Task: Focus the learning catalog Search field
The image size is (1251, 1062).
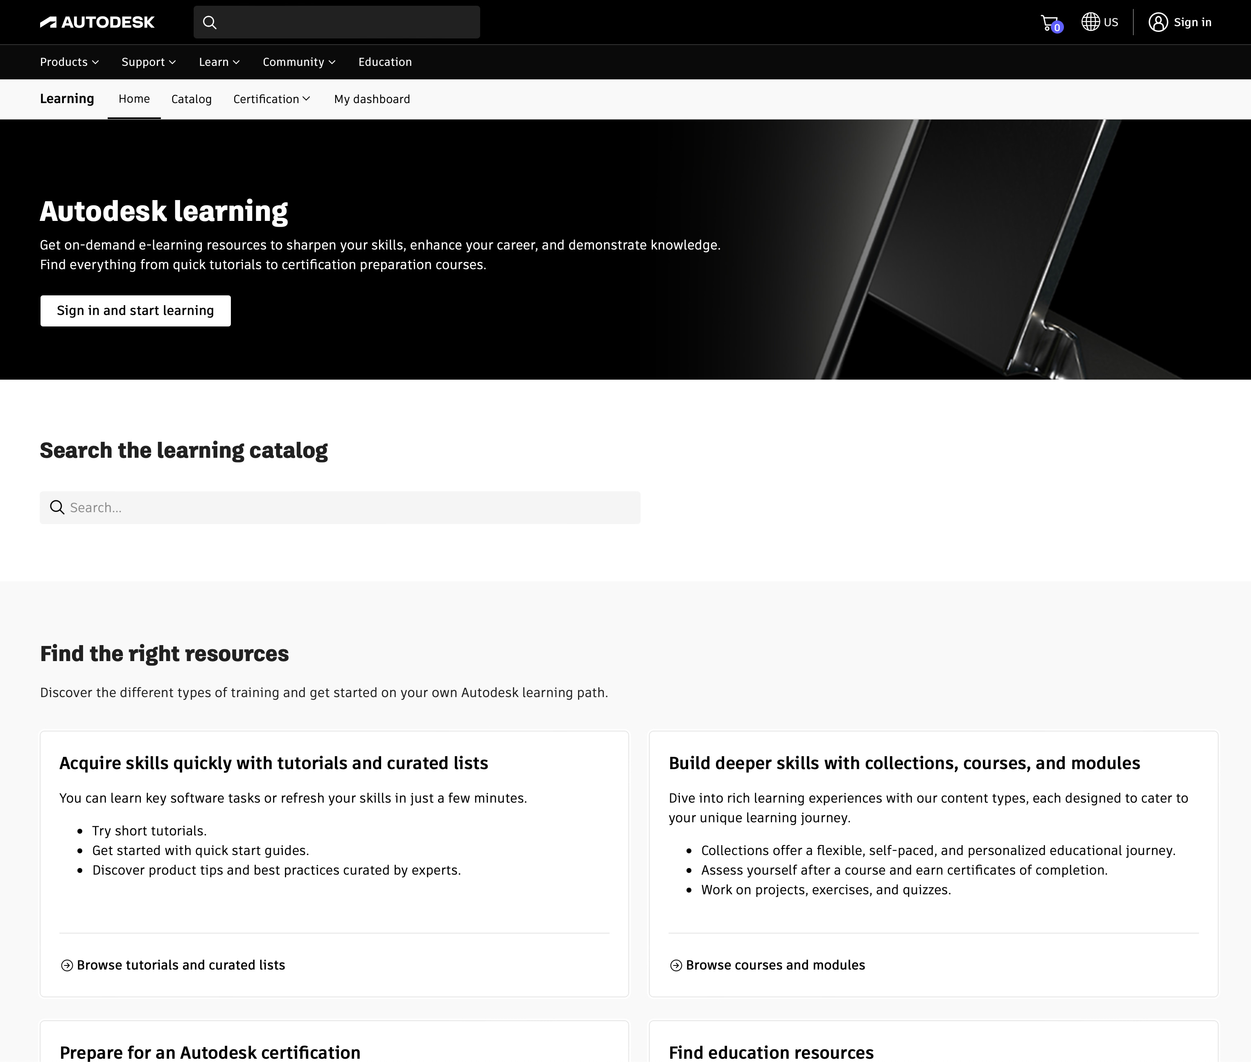Action: pos(340,508)
